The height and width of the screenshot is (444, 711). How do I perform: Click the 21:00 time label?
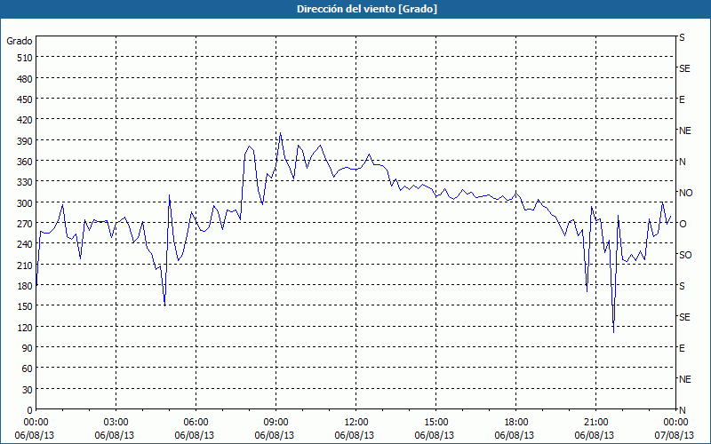pos(595,423)
